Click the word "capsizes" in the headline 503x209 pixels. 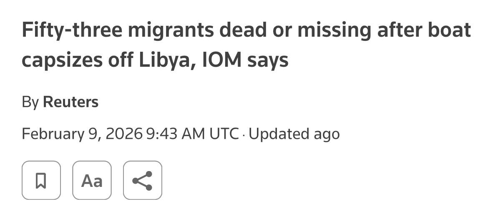coord(61,60)
